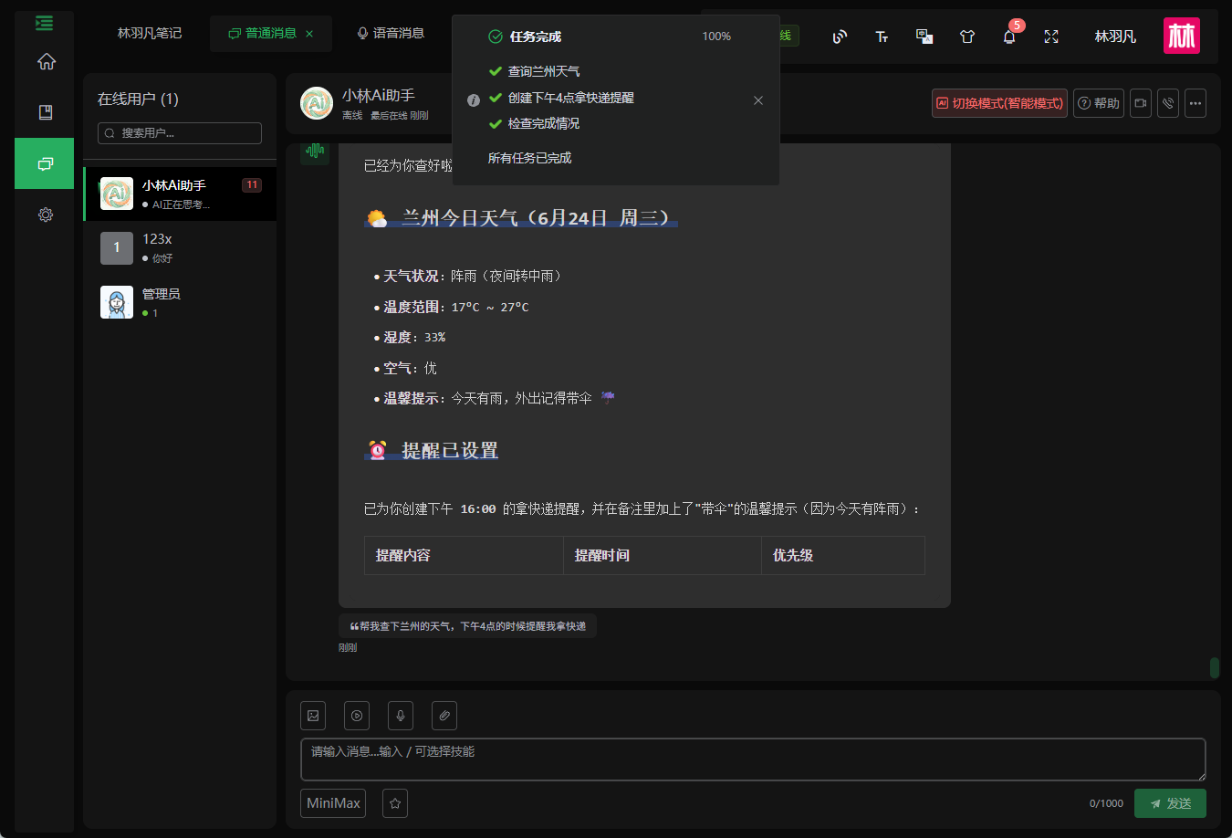Switch to the 普通消息 tab
Viewport: 1232px width, 838px height.
(x=271, y=34)
